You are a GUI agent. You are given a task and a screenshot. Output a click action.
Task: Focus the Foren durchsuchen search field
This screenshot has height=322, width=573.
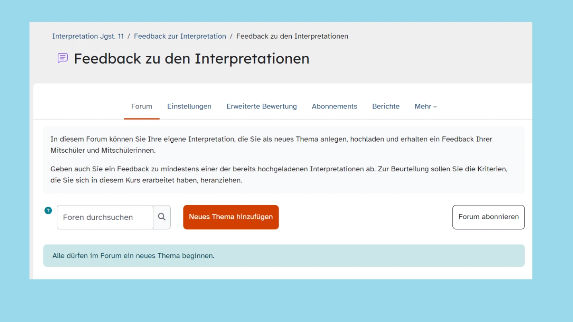pyautogui.click(x=105, y=217)
